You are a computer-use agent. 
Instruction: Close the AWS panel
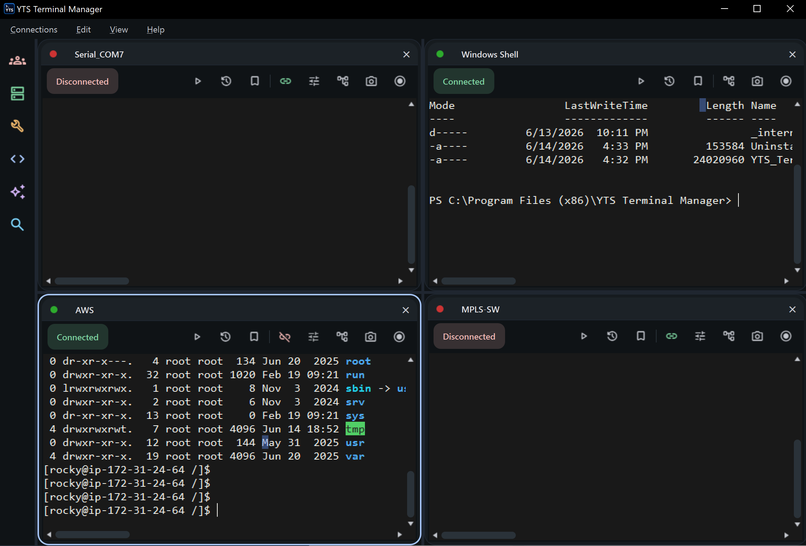tap(406, 310)
